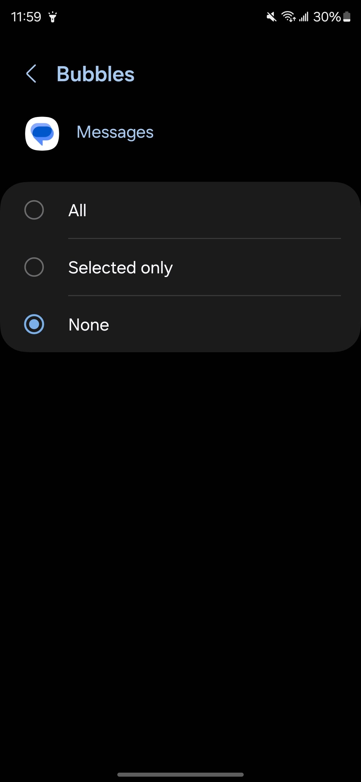Image resolution: width=361 pixels, height=782 pixels.
Task: Tap the Wi-Fi icon in status bar
Action: 288,16
